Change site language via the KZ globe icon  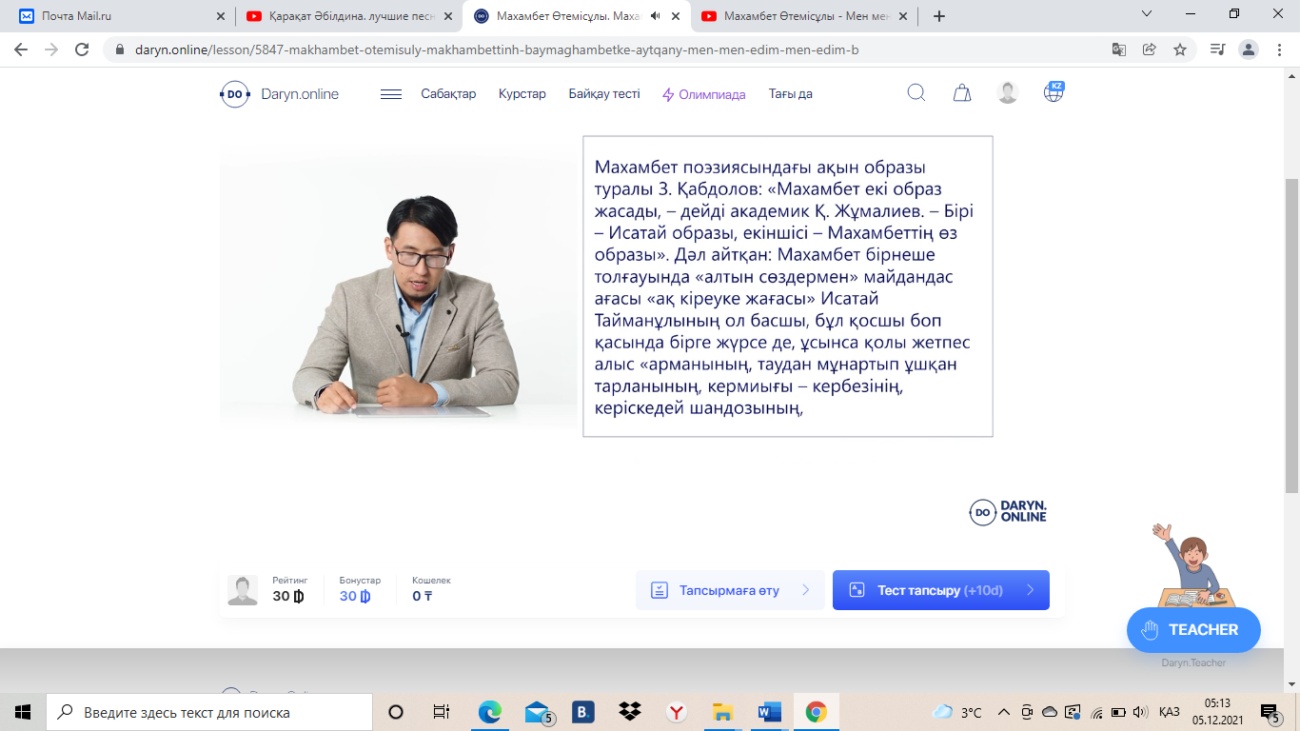1054,92
